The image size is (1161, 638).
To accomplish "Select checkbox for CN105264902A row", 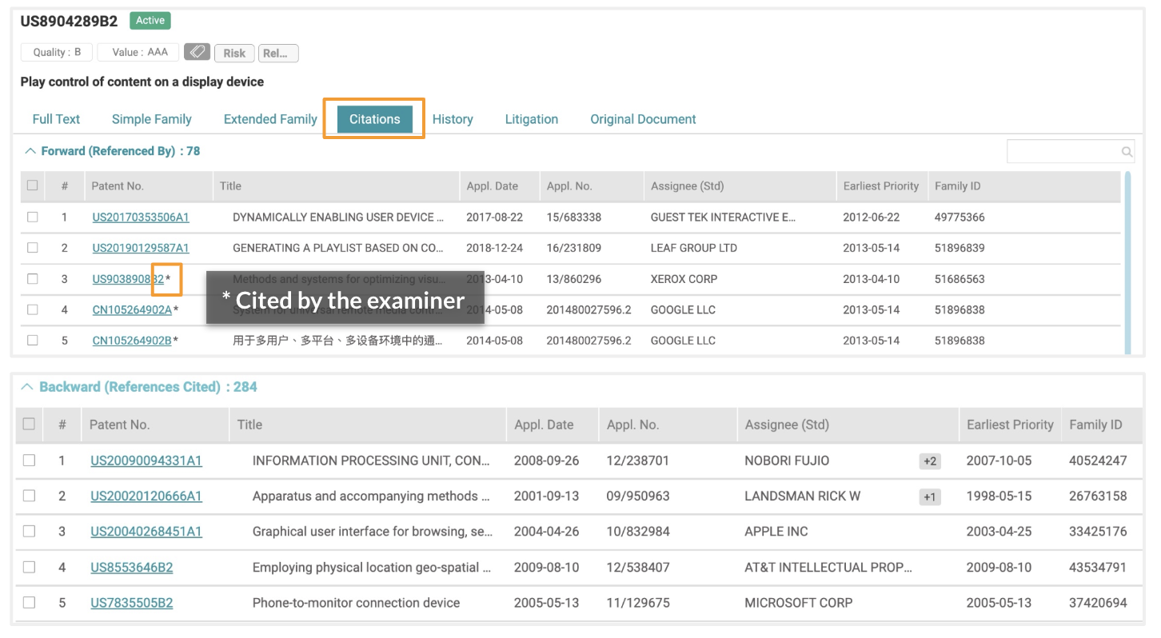I will 32,309.
